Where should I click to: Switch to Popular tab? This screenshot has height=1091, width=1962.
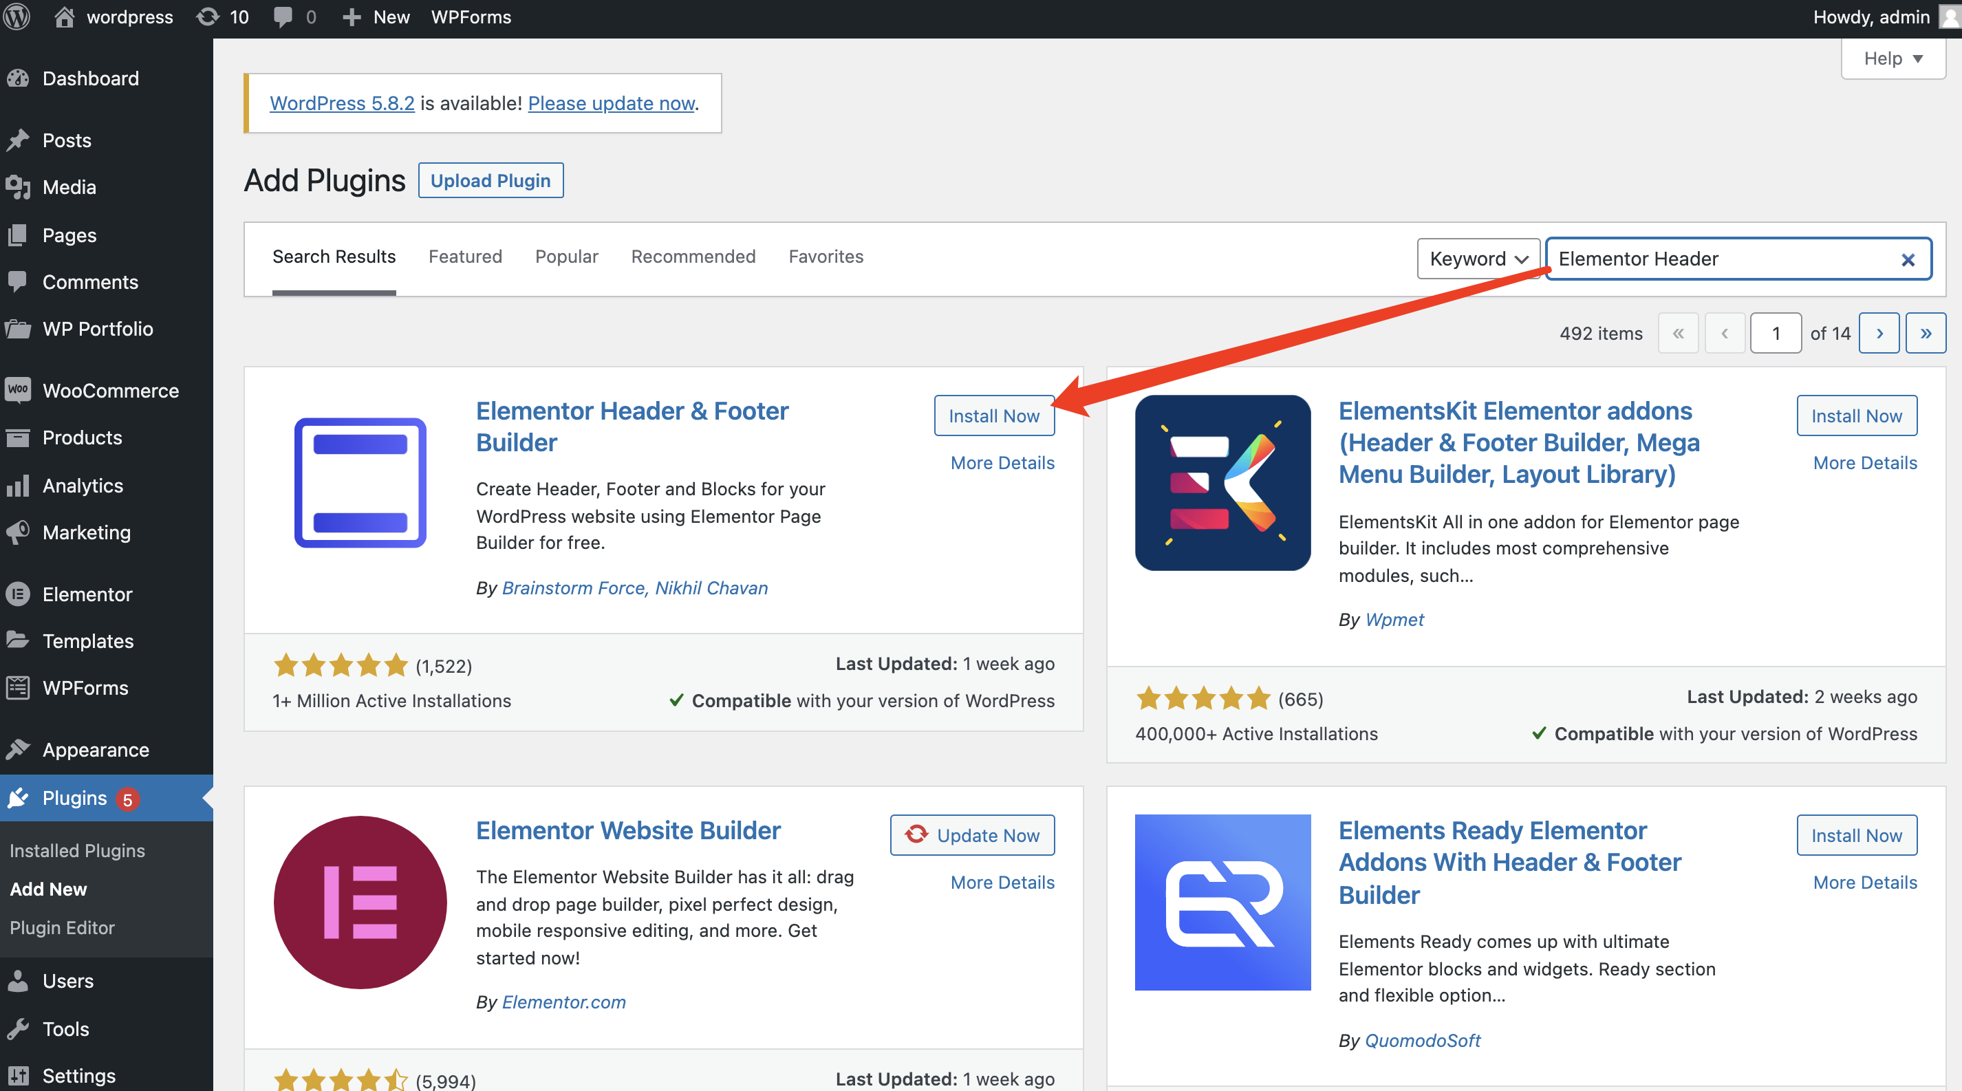567,257
